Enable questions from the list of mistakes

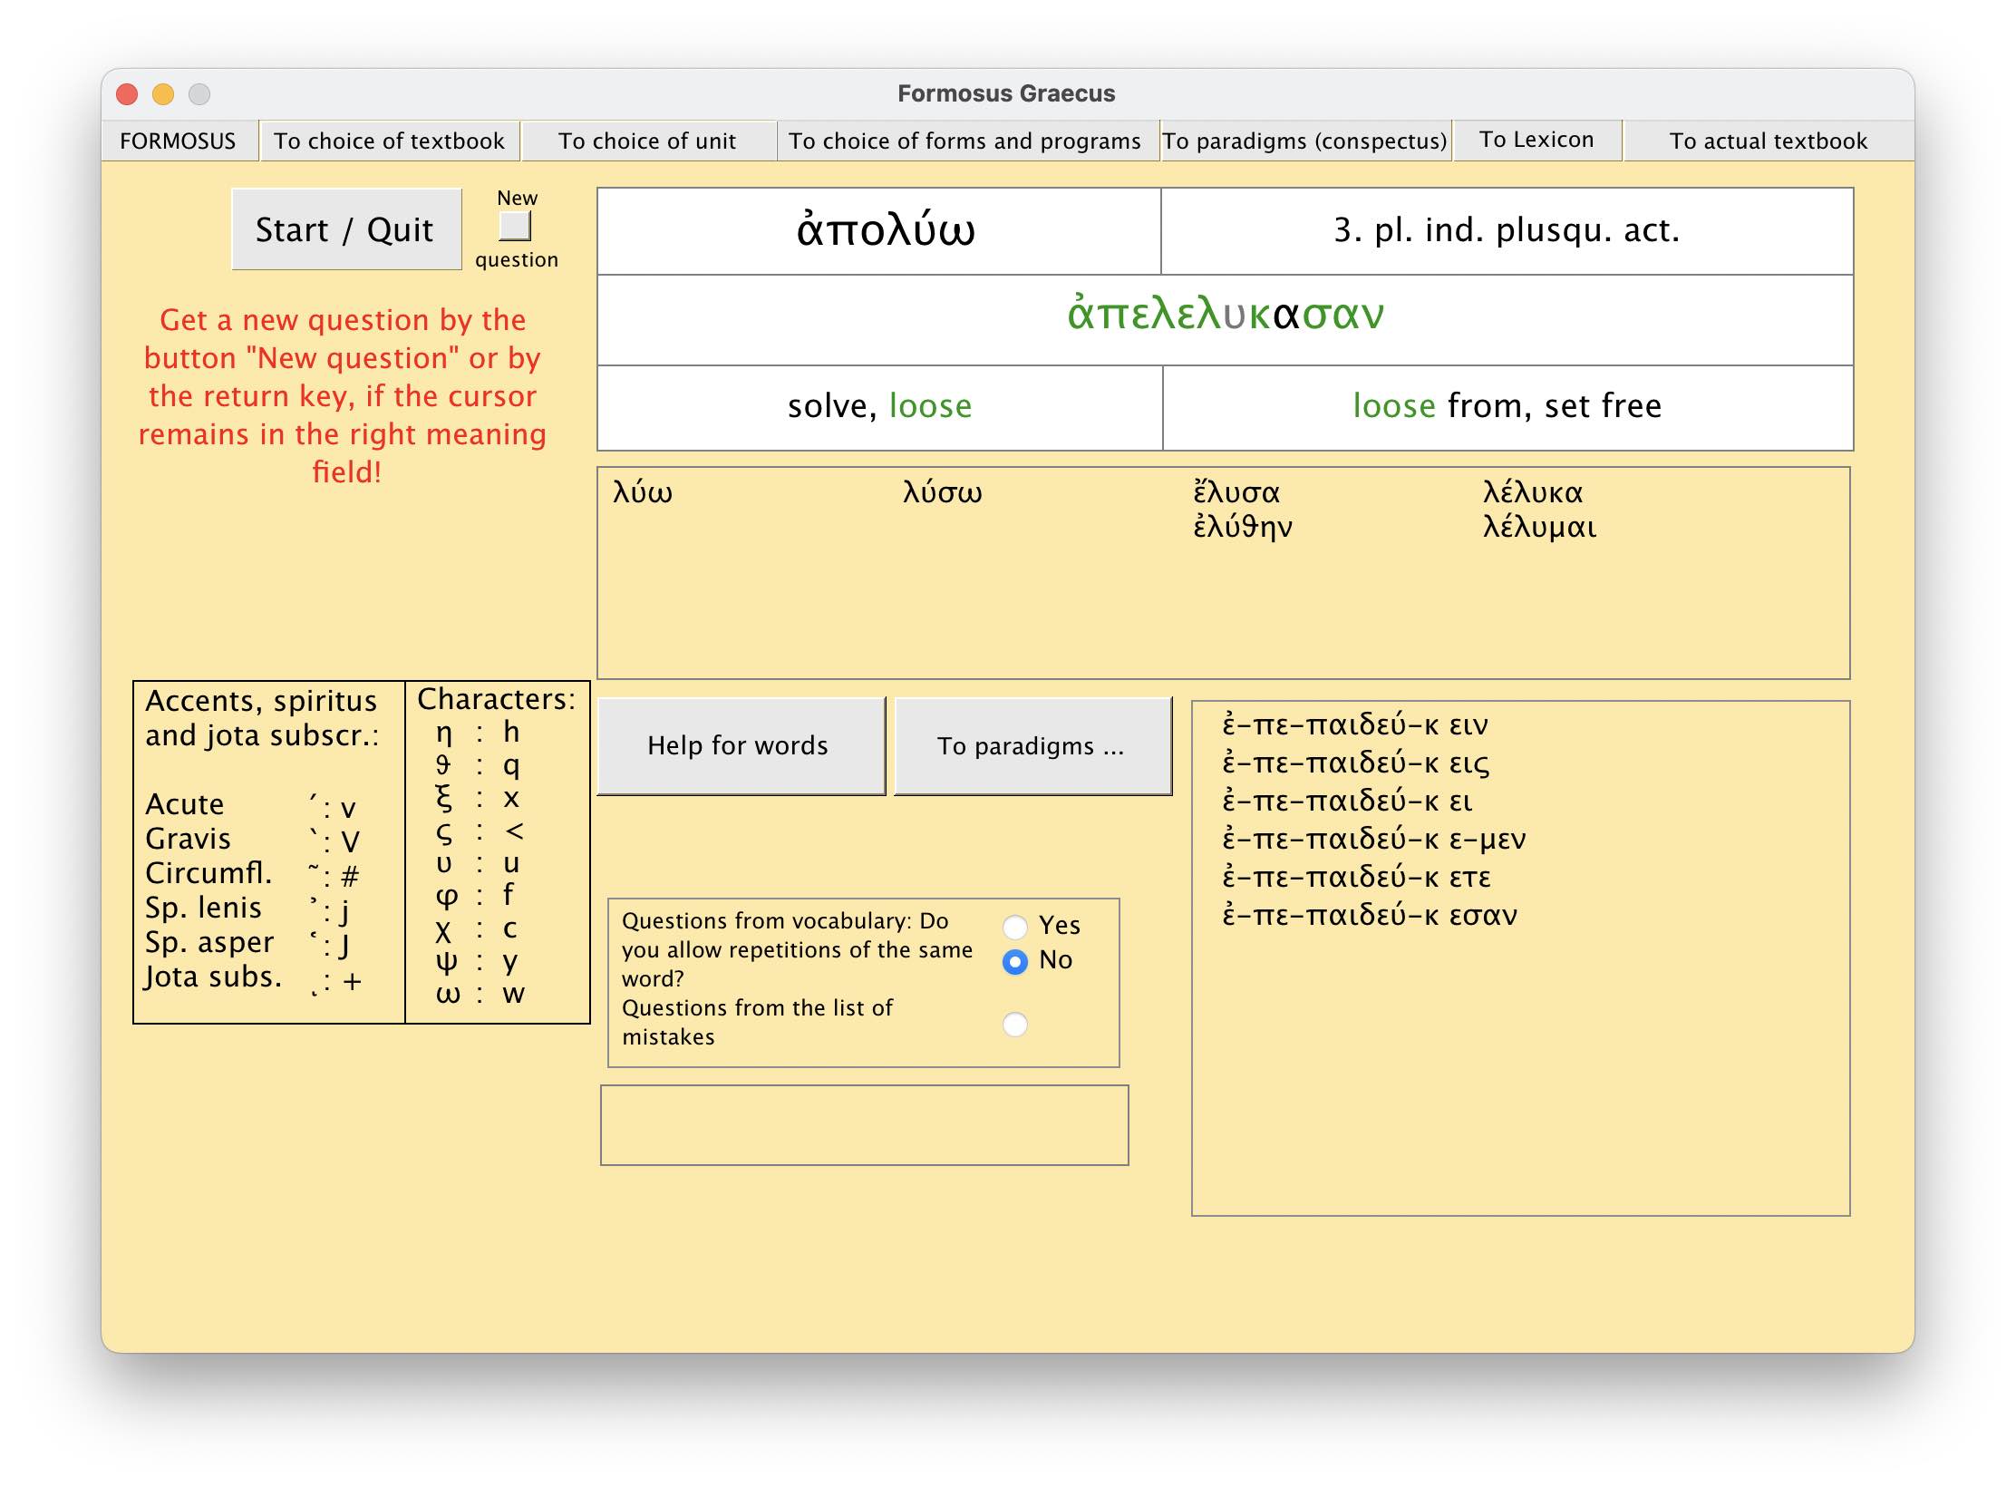(x=1015, y=1024)
